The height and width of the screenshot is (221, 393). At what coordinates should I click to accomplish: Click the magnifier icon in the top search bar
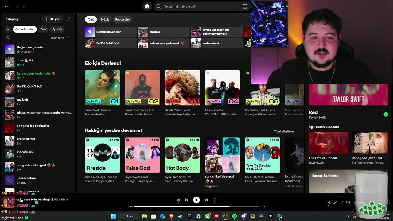point(159,6)
